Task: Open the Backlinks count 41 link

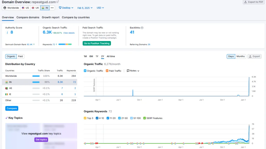Action: point(132,32)
